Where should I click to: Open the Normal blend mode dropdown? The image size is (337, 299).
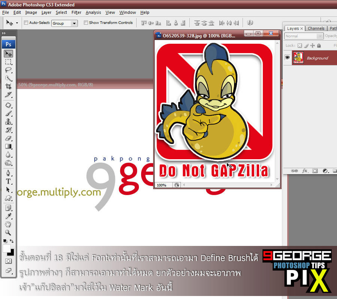pyautogui.click(x=304, y=36)
